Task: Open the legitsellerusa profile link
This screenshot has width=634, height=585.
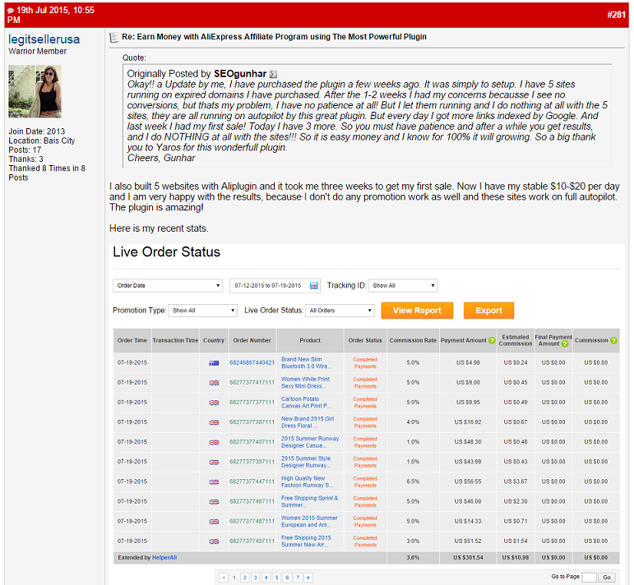Action: (44, 39)
